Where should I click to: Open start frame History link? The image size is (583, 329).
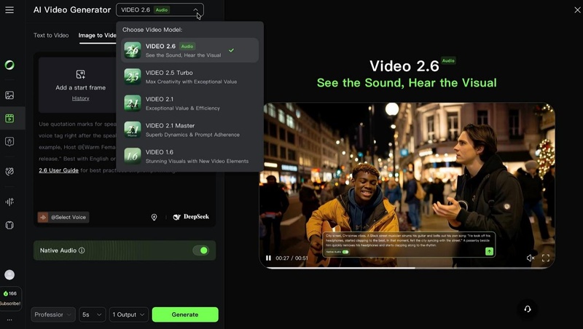(x=80, y=98)
